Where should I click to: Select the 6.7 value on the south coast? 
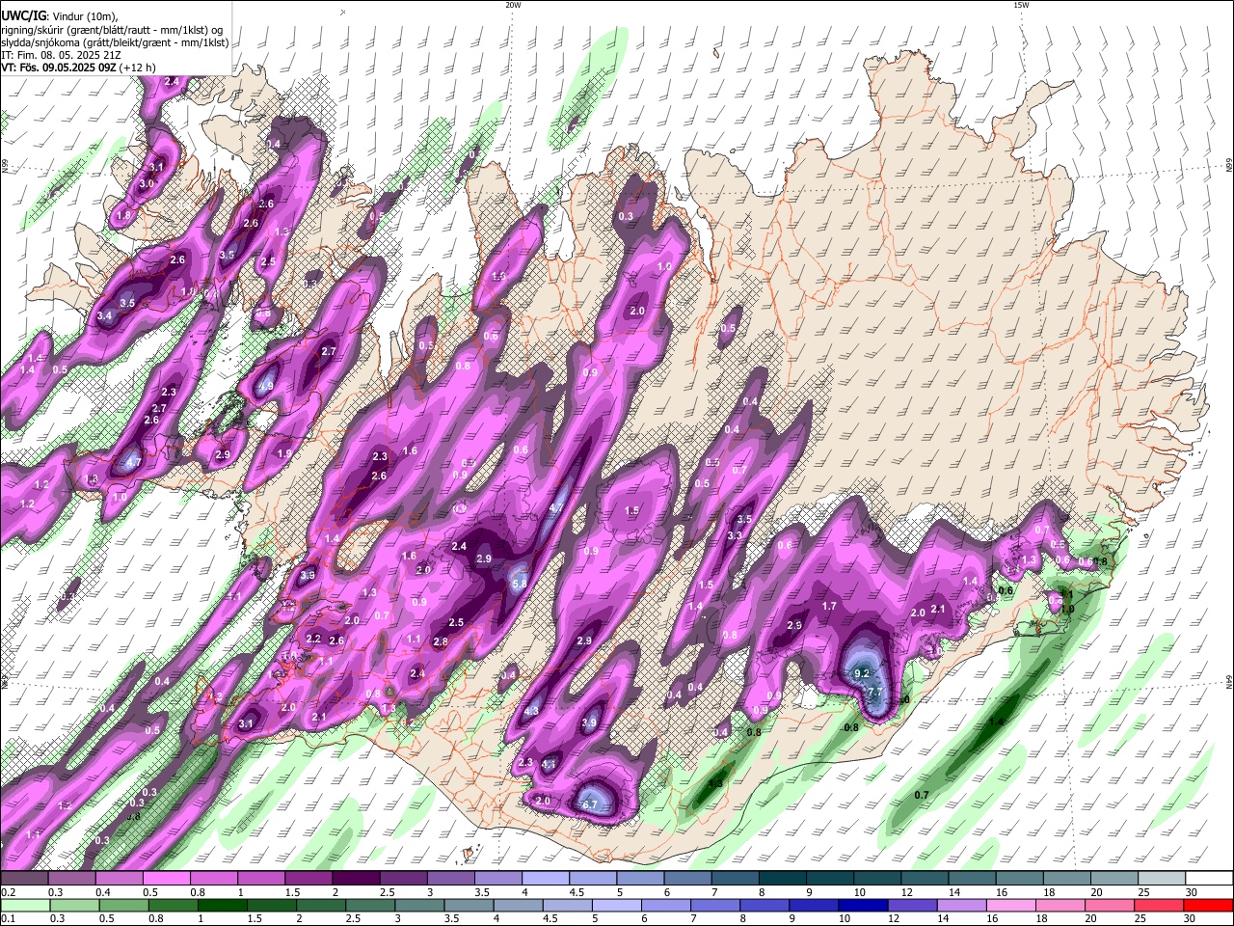pyautogui.click(x=591, y=804)
